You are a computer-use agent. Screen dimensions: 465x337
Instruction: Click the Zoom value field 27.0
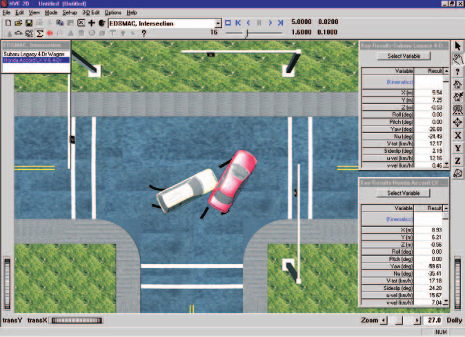tap(433, 320)
